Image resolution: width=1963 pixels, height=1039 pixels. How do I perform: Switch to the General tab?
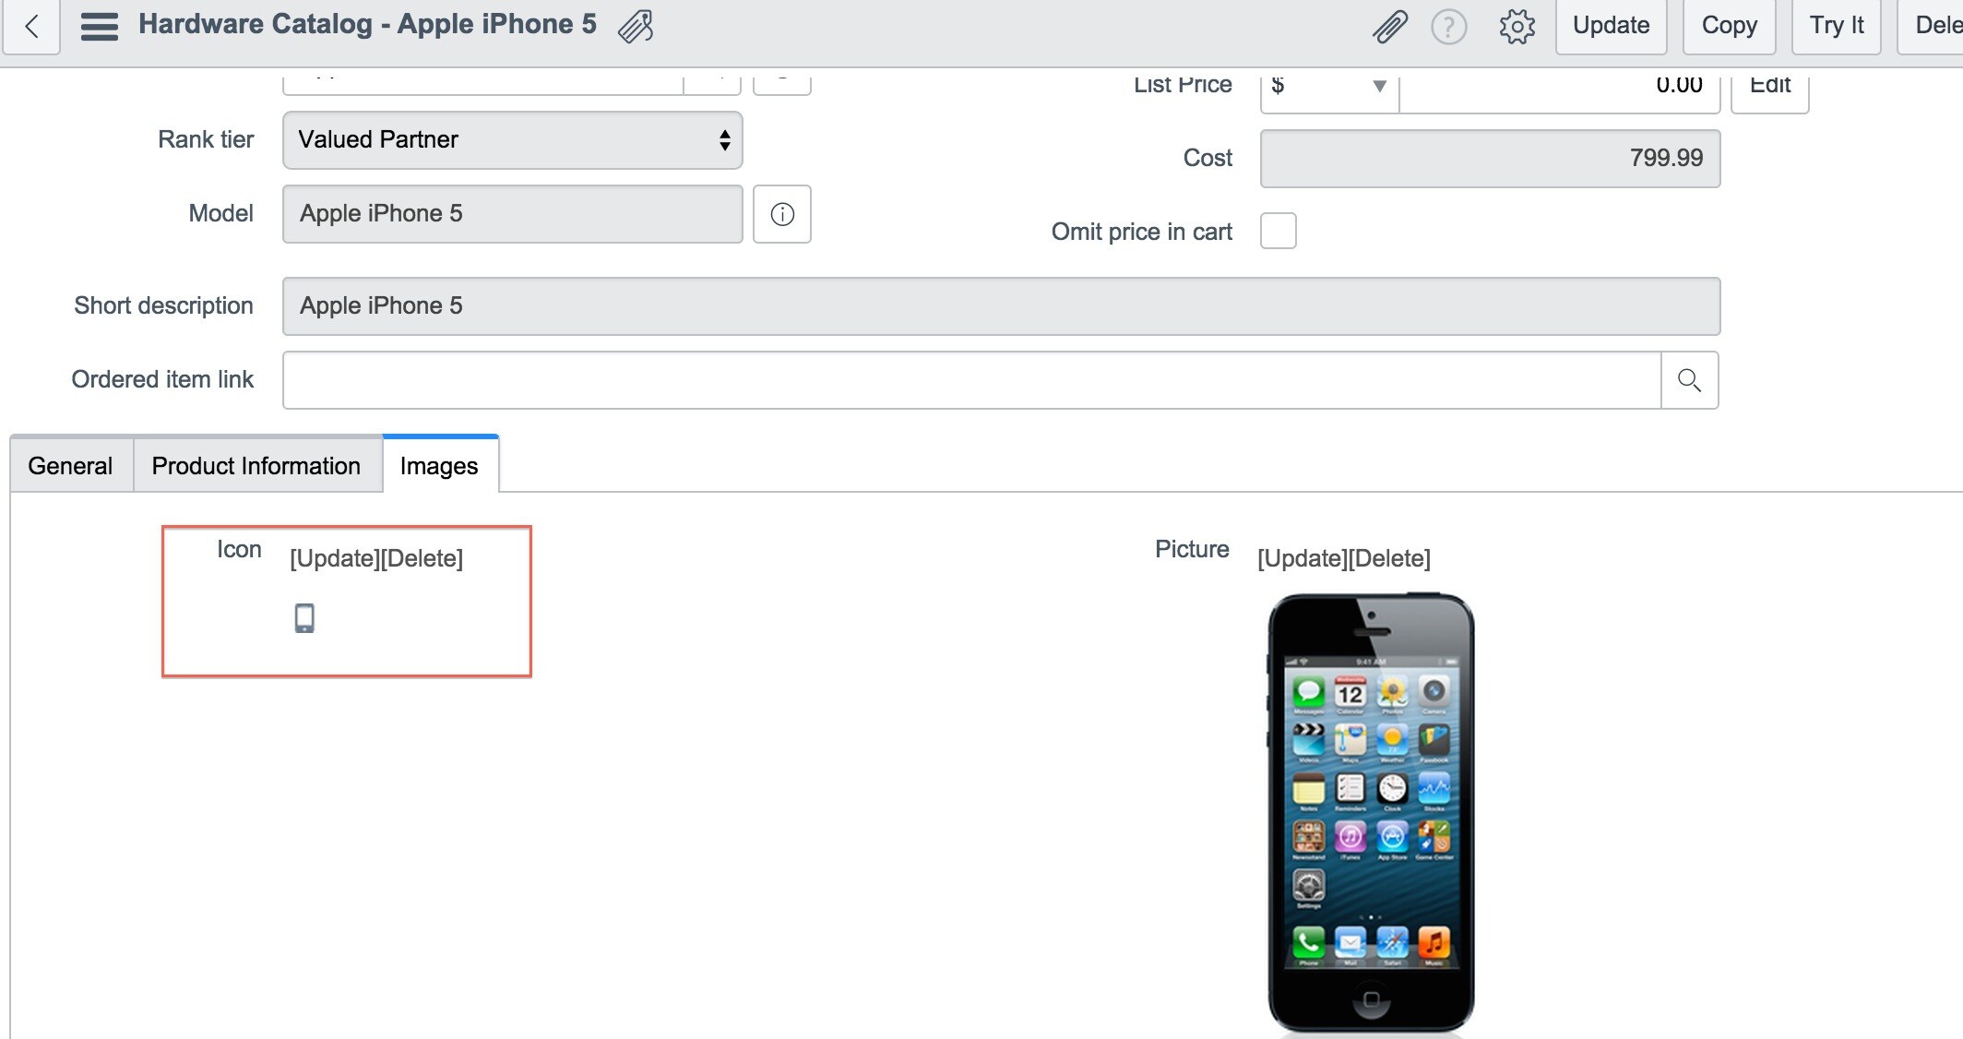71,466
